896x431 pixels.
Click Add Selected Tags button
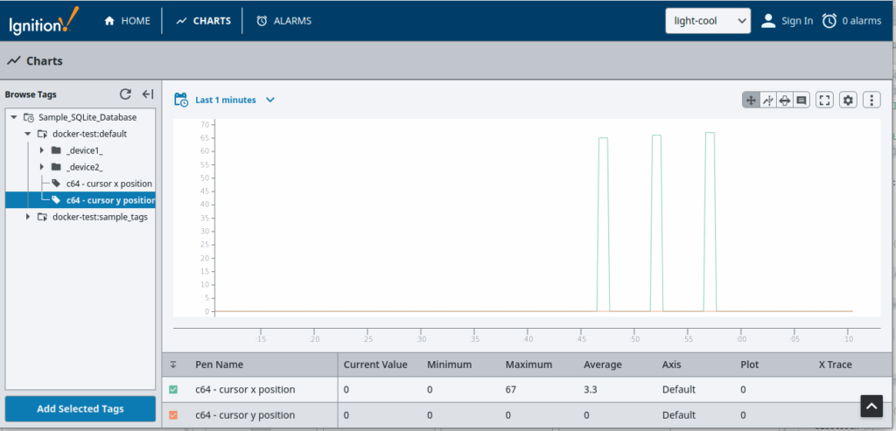coord(80,409)
